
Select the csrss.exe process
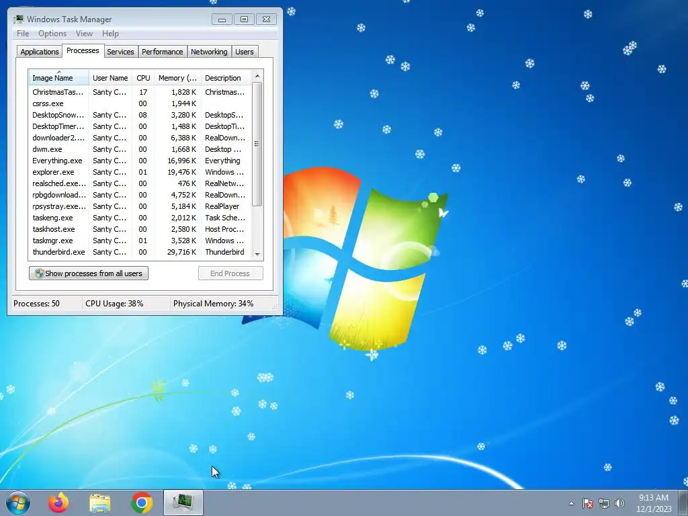[140, 103]
